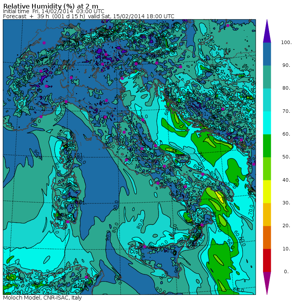Pick the turquoise 70–80 legend band
This screenshot has height=303, width=294.
click(x=267, y=100)
